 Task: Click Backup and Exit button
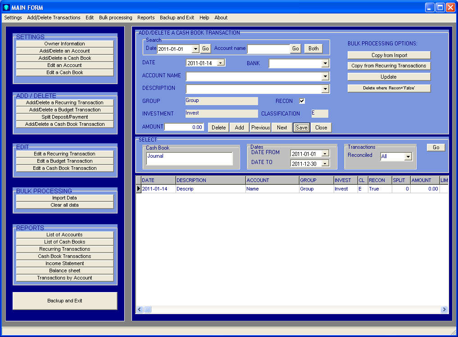pos(64,301)
